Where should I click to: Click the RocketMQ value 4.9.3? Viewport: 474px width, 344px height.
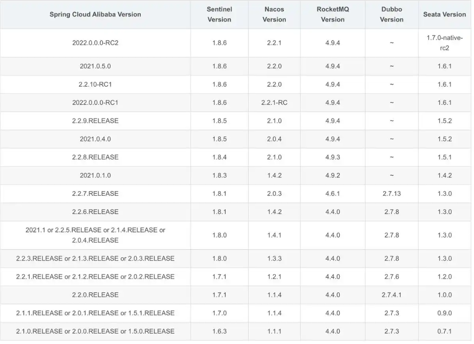coord(332,157)
